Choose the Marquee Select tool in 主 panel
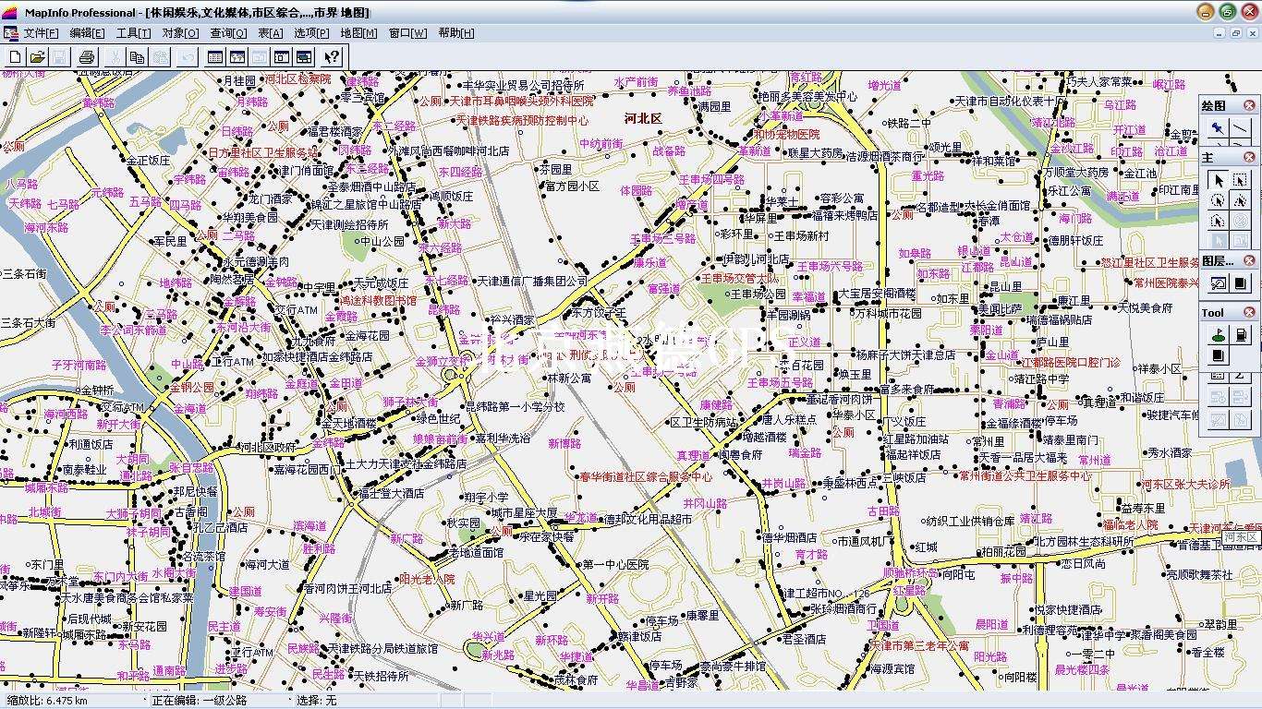This screenshot has width=1262, height=709. tap(1240, 181)
